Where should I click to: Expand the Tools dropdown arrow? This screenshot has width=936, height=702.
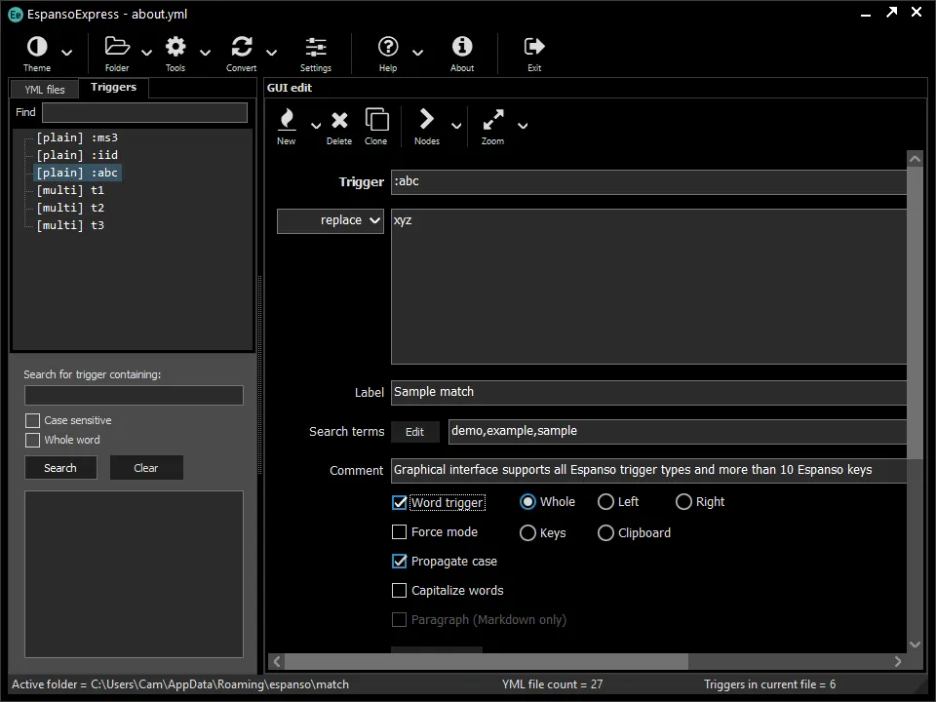(x=206, y=53)
